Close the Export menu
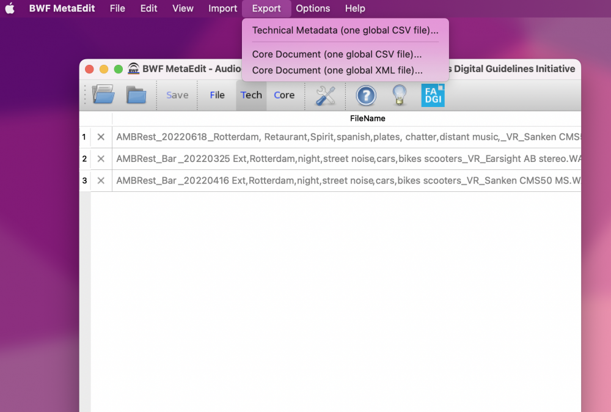Viewport: 611px width, 412px height. point(266,8)
